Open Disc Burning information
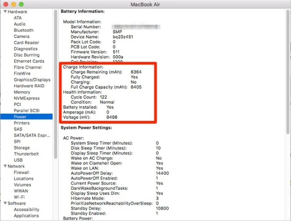Viewport: 291px width, 221px height. pyautogui.click(x=26, y=55)
